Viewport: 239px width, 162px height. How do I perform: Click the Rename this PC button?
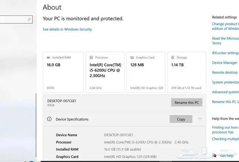click(186, 102)
